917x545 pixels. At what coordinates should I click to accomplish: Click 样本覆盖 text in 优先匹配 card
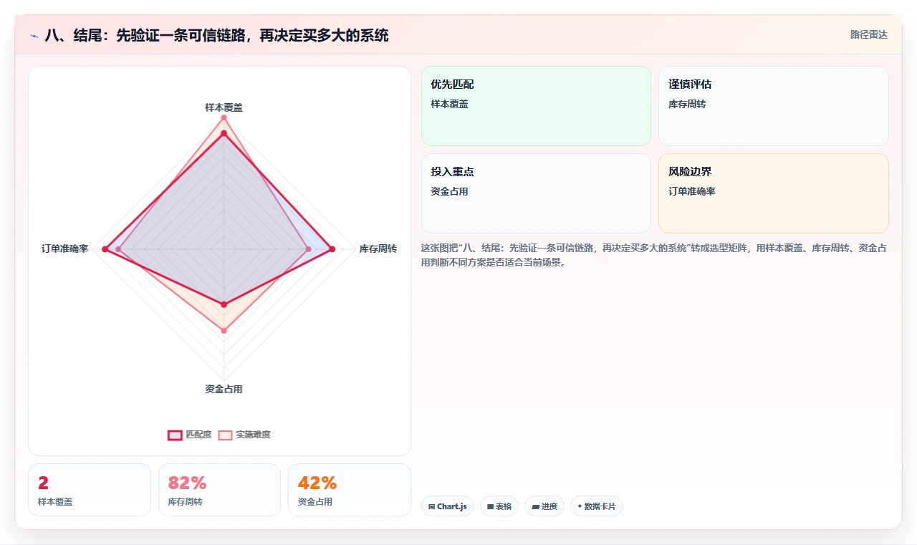449,104
